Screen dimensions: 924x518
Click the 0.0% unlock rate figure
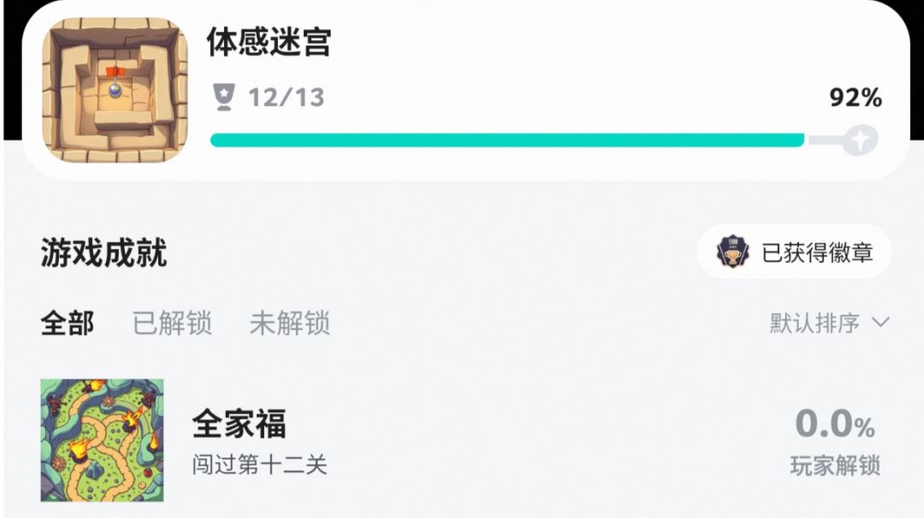pos(835,424)
